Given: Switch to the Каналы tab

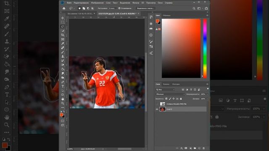Looking at the screenshot, I should tap(166, 84).
